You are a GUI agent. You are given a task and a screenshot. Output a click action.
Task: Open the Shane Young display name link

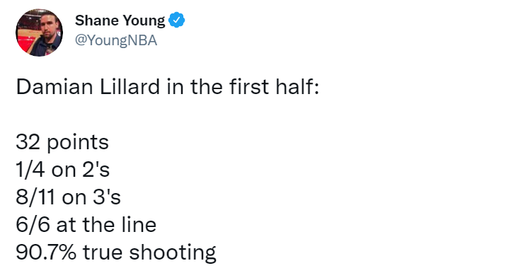pos(120,21)
